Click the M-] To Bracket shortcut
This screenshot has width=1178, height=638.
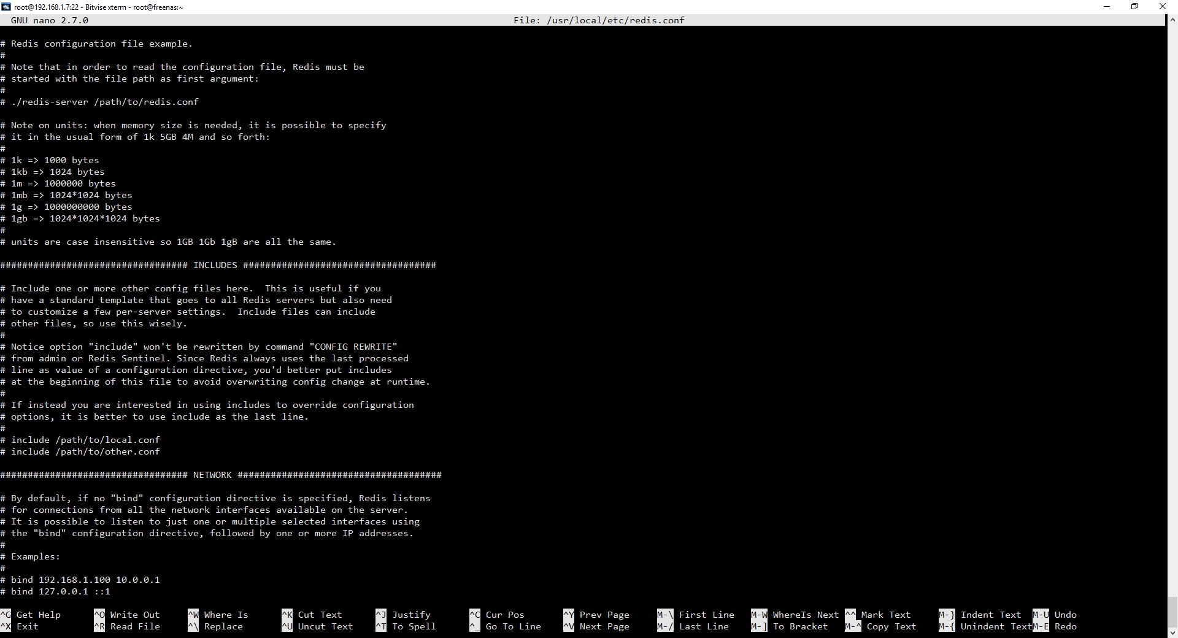pyautogui.click(x=790, y=626)
